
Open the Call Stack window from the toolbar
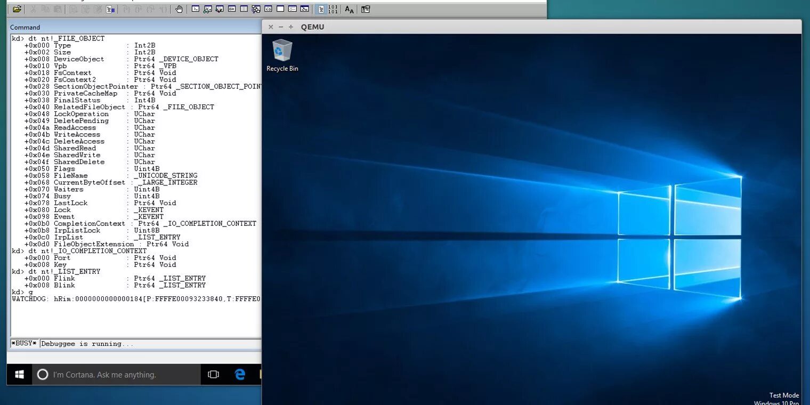pyautogui.click(x=256, y=9)
